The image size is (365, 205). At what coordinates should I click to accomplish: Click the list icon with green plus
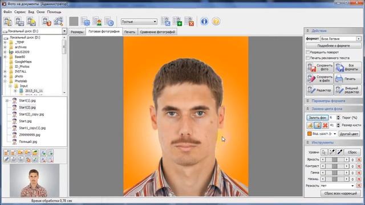coord(177,22)
